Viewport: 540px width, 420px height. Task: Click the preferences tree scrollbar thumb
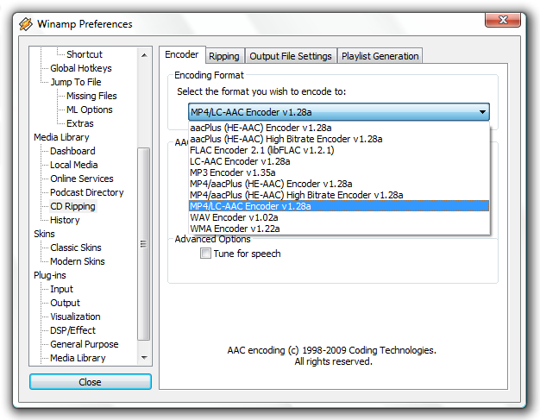[x=143, y=244]
